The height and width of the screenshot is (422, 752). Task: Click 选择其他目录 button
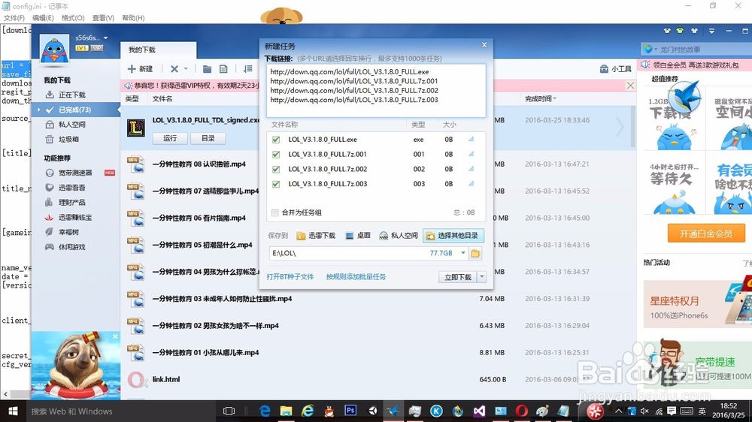click(x=453, y=236)
